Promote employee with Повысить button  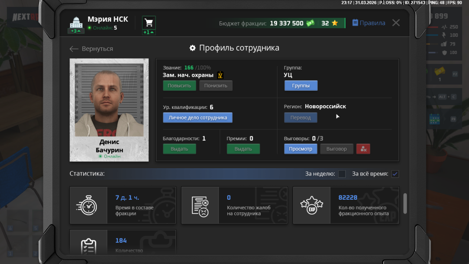click(179, 86)
